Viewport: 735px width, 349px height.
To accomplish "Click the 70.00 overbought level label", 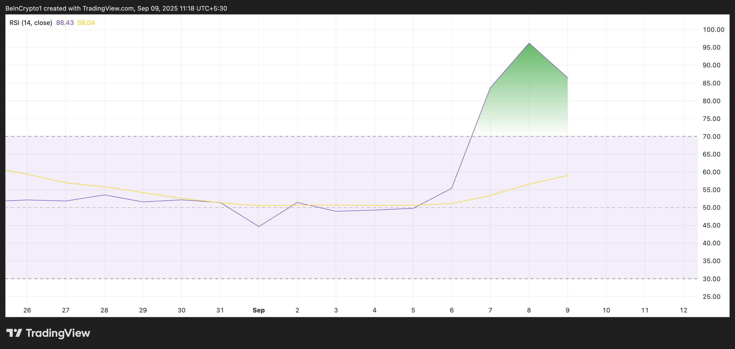I will [711, 137].
